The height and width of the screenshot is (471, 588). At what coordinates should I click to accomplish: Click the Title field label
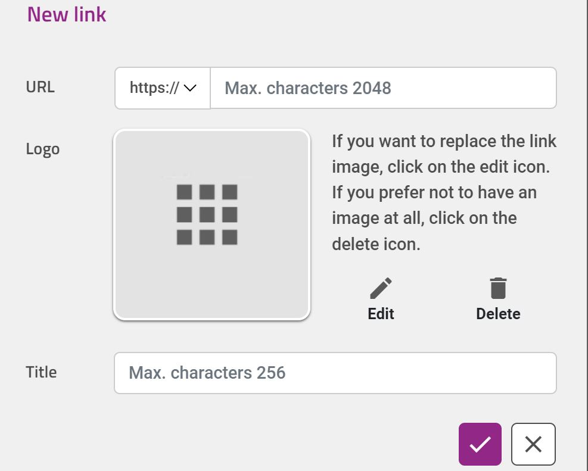41,372
